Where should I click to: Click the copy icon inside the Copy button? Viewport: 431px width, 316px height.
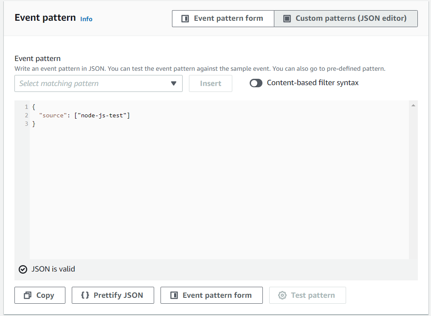pyautogui.click(x=28, y=295)
